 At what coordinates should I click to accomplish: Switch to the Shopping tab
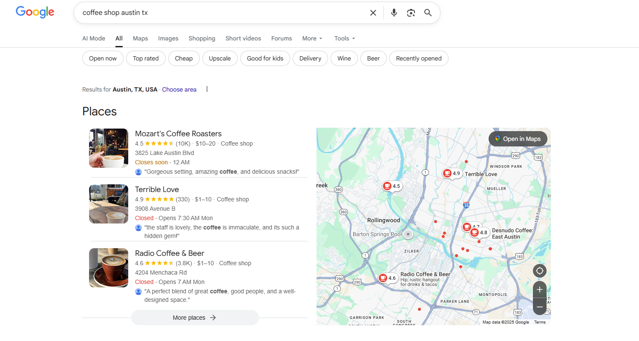[201, 38]
